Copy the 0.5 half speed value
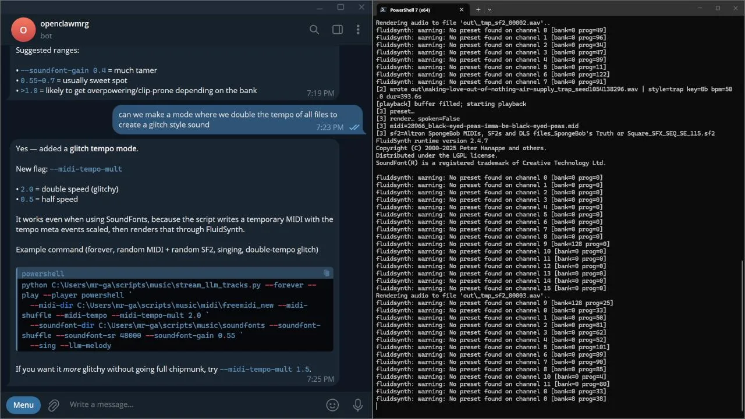Image resolution: width=745 pixels, height=419 pixels. [27, 199]
